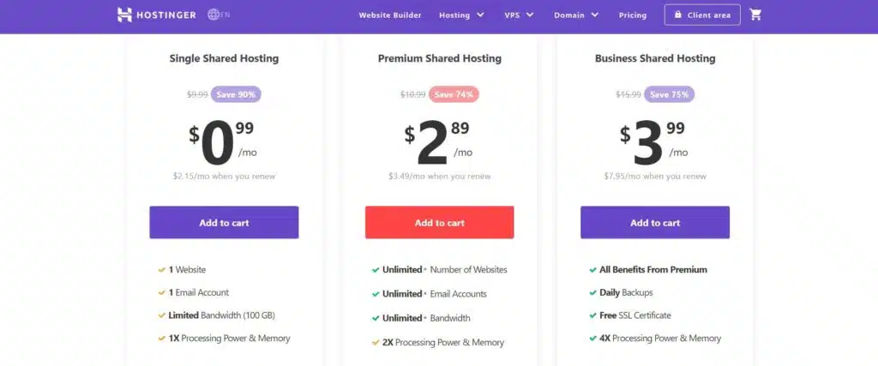Viewport: 878px width, 366px height.
Task: Add Premium Shared Hosting to cart
Action: [x=440, y=223]
